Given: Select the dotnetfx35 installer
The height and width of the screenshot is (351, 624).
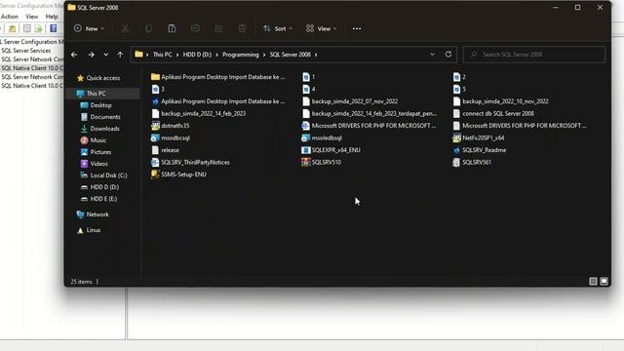Looking at the screenshot, I should click(171, 126).
